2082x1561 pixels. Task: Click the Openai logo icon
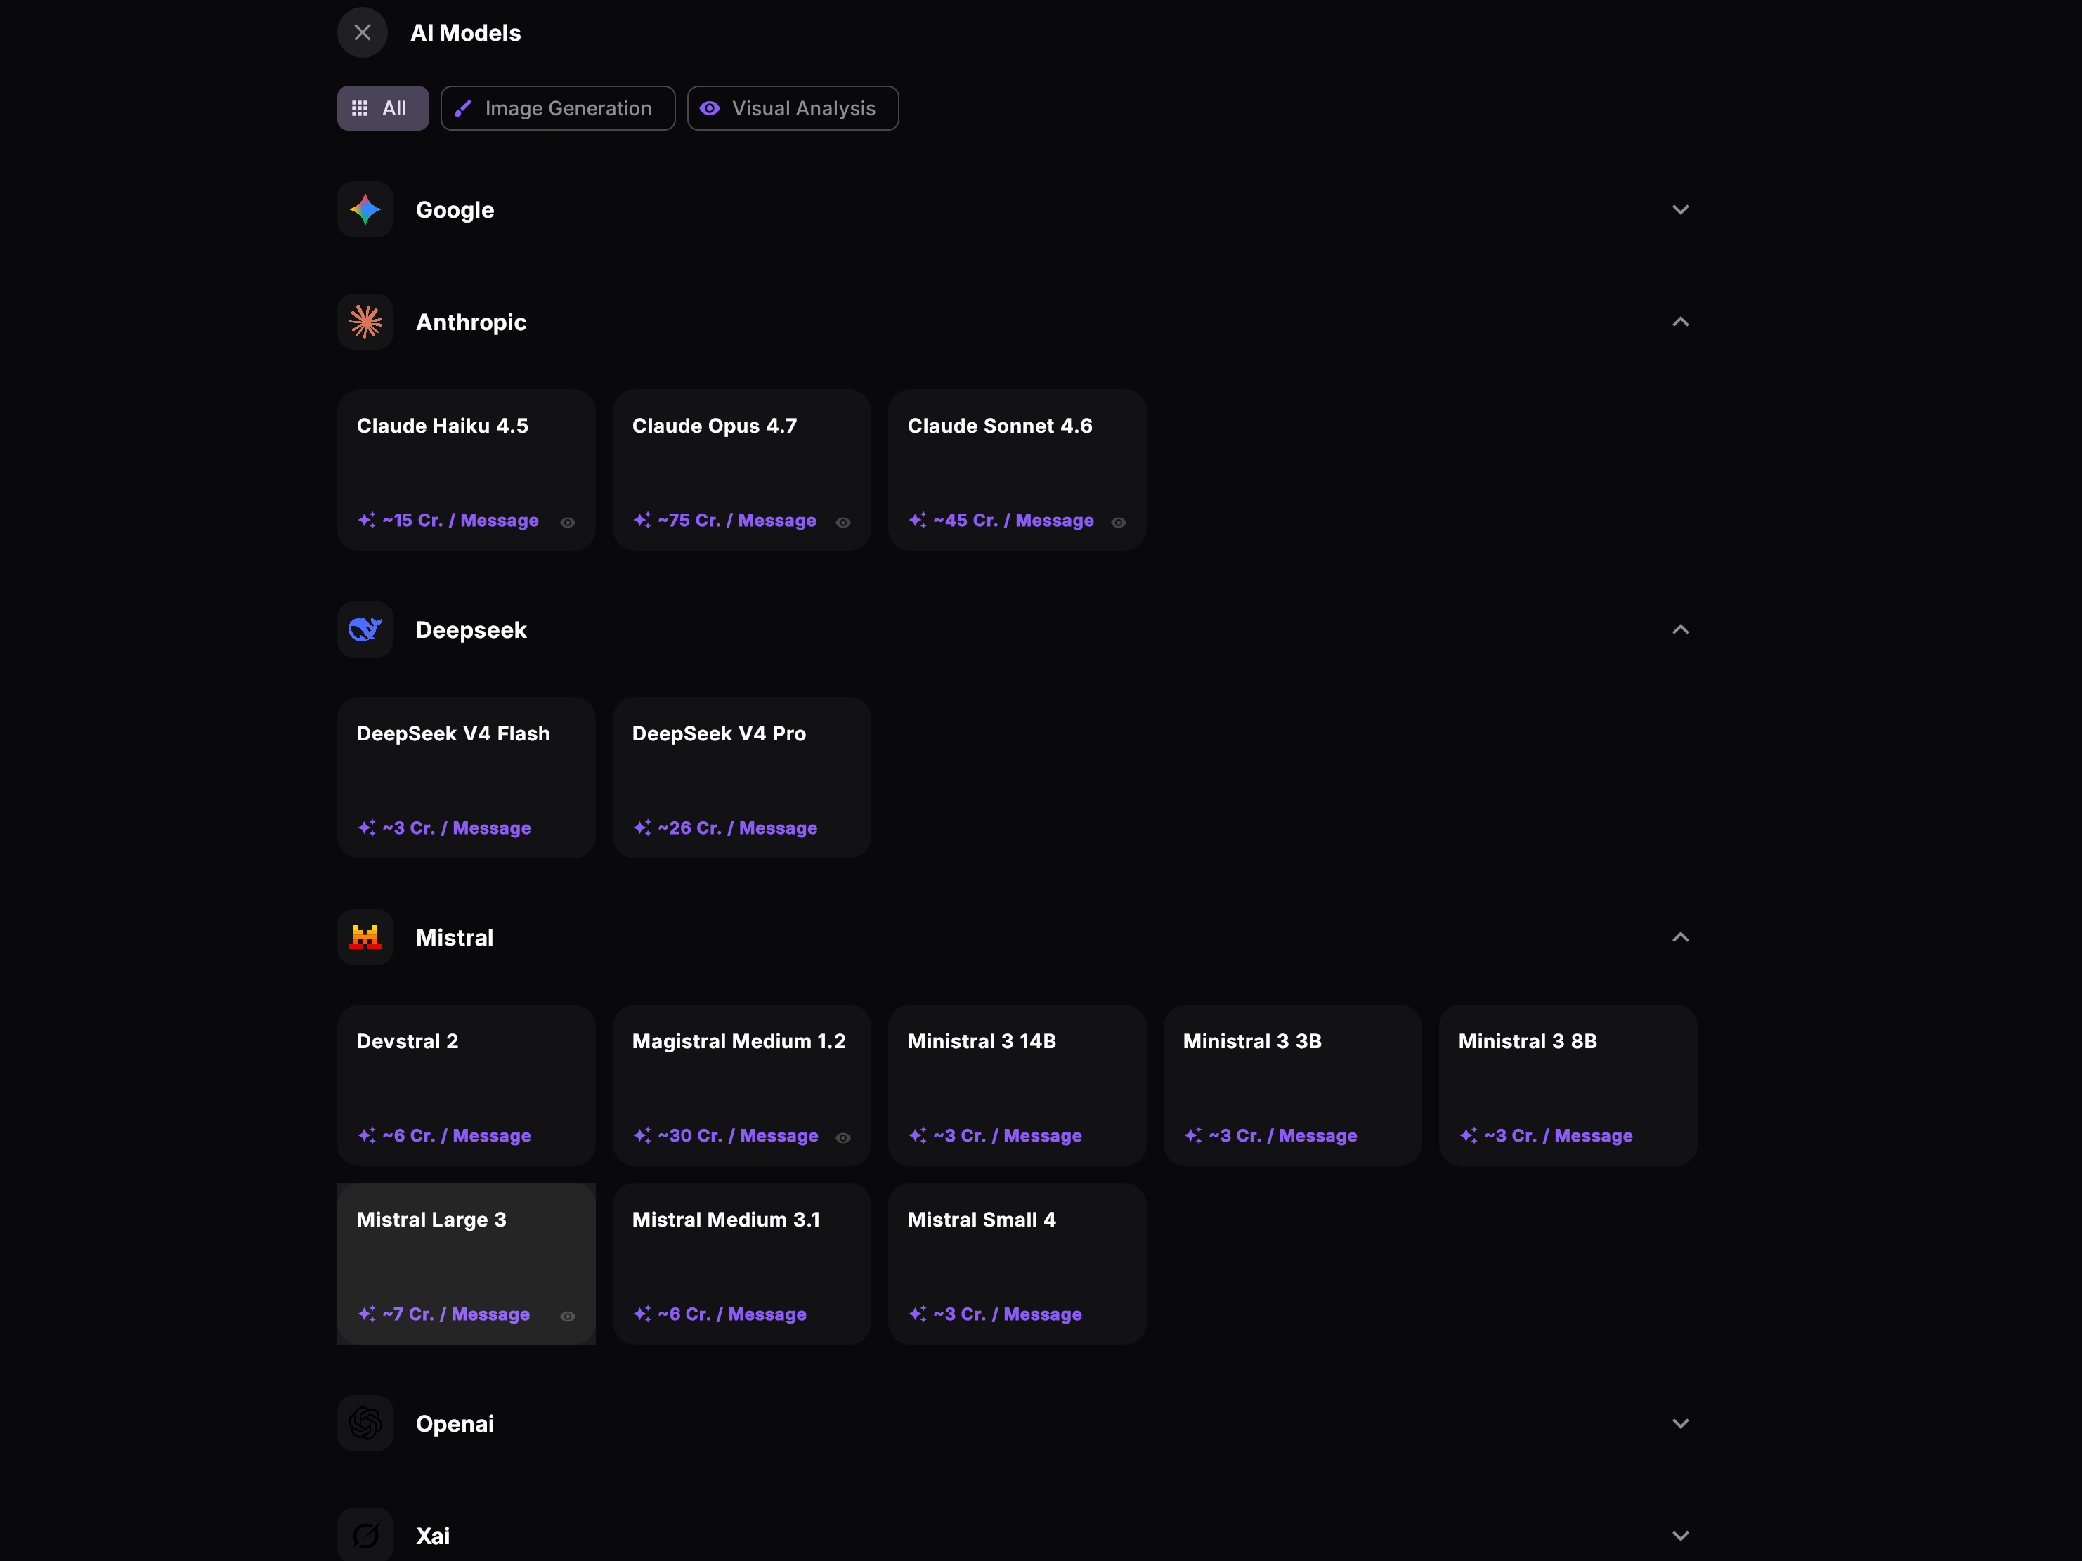point(365,1423)
